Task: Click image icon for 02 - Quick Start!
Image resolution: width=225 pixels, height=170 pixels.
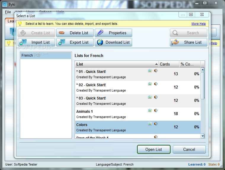Action: click(x=150, y=84)
